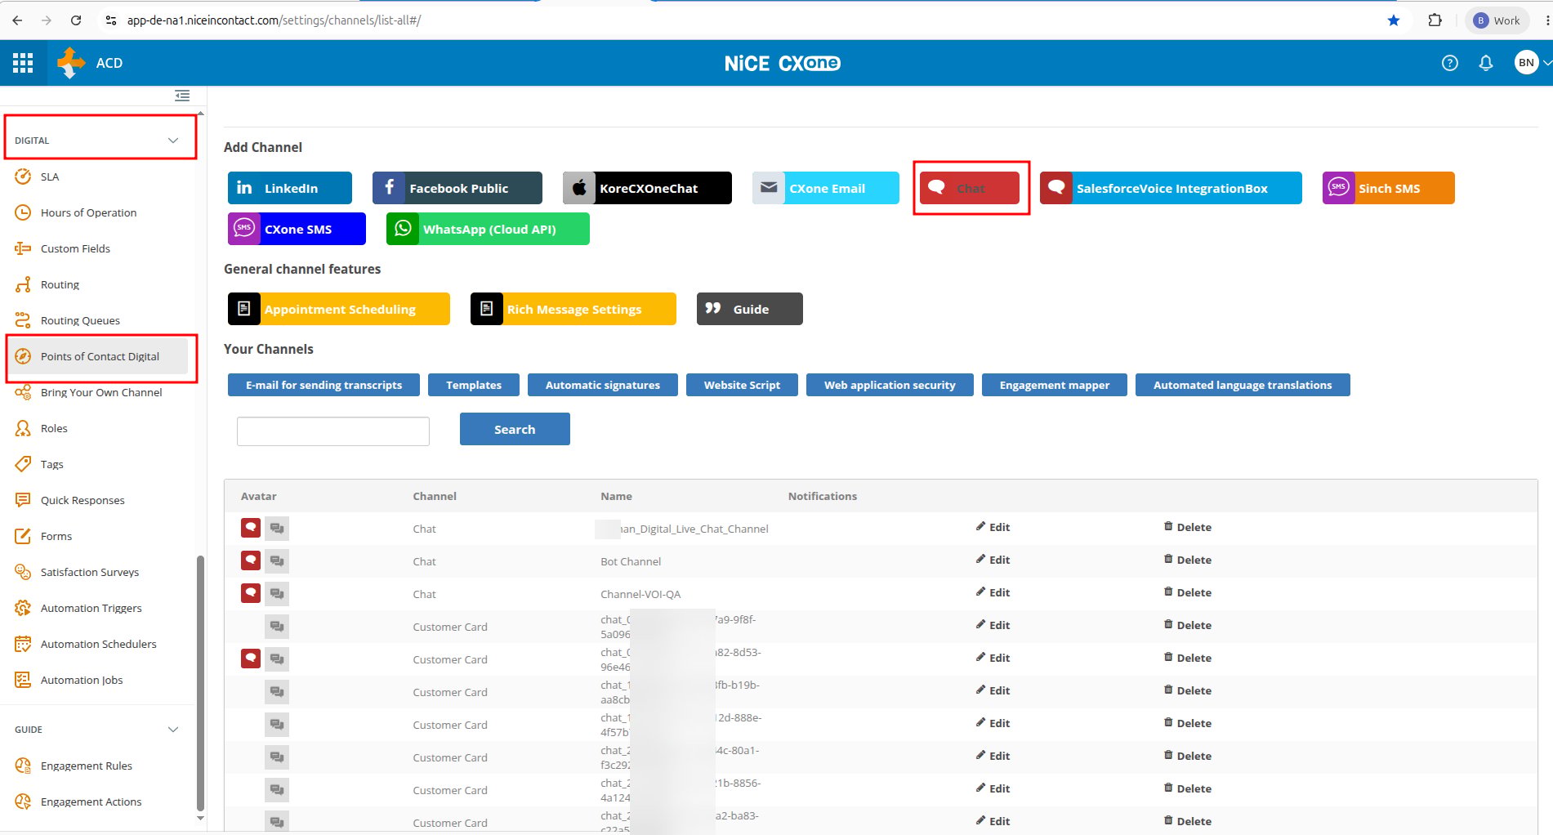Click the Roles sidebar icon
The width and height of the screenshot is (1553, 835).
coord(23,428)
